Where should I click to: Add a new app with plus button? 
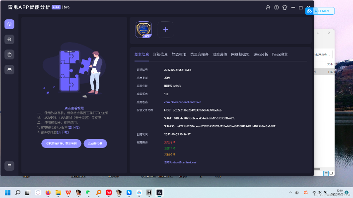166,30
